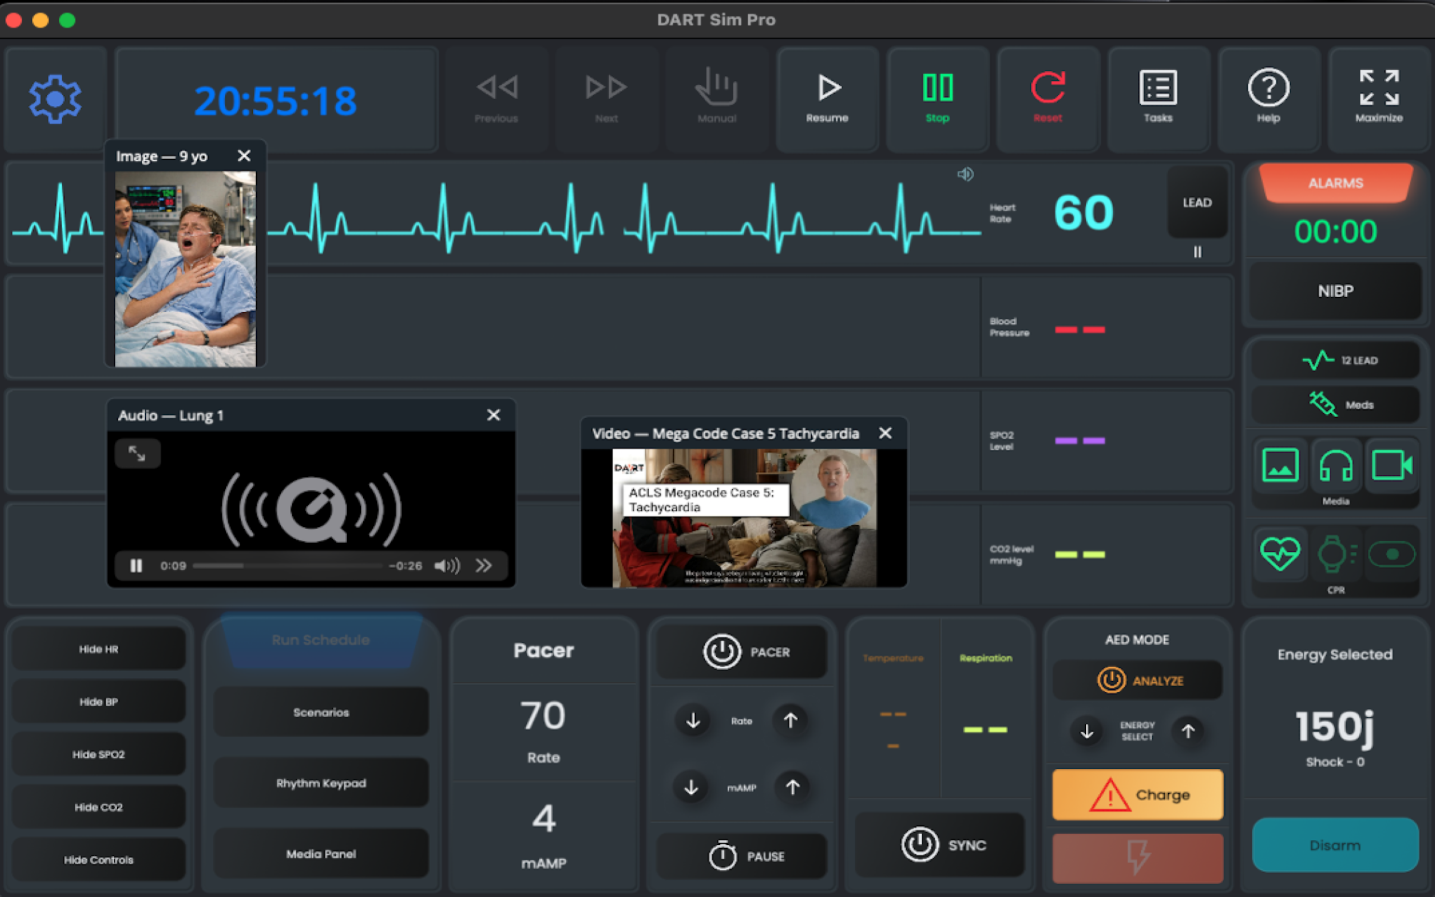The width and height of the screenshot is (1435, 897).
Task: Pause the ECG waveform
Action: pyautogui.click(x=1197, y=252)
